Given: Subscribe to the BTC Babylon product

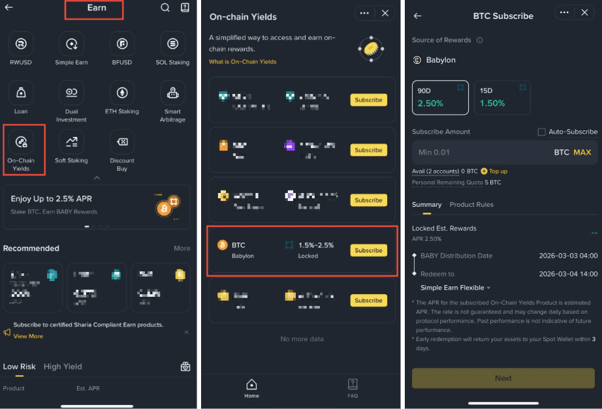Looking at the screenshot, I should pyautogui.click(x=368, y=250).
